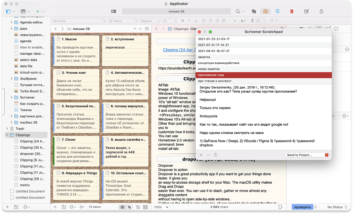The height and width of the screenshot is (214, 353).
Task: Add a new note in Scratchpad
Action: tap(201, 155)
